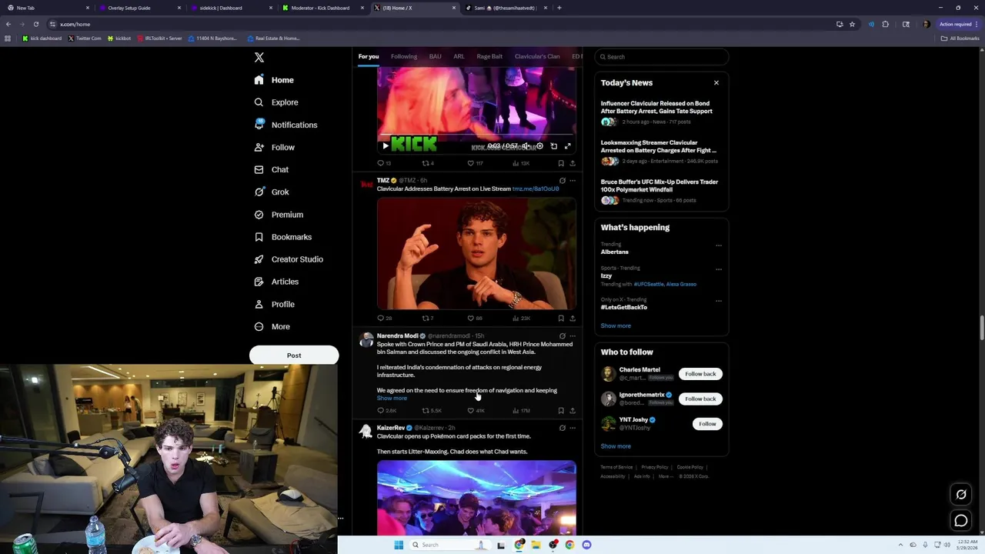
Task: Open the X logo home link
Action: [x=259, y=58]
